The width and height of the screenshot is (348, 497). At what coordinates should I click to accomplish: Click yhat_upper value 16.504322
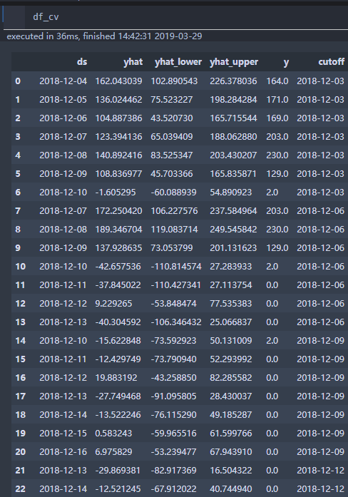tap(231, 471)
